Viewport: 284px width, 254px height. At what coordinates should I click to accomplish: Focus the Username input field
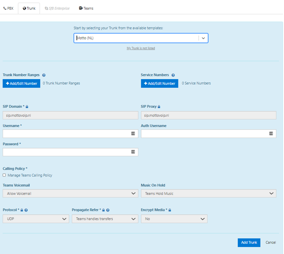(x=70, y=133)
